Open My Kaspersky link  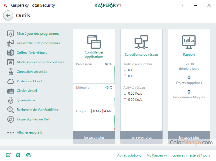click(x=157, y=155)
